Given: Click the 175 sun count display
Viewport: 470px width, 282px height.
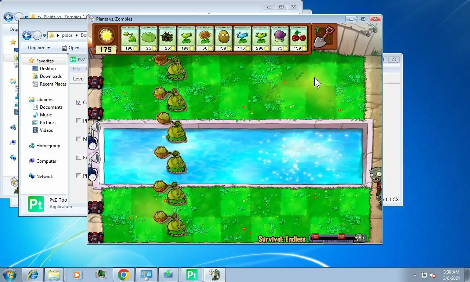Looking at the screenshot, I should (106, 50).
